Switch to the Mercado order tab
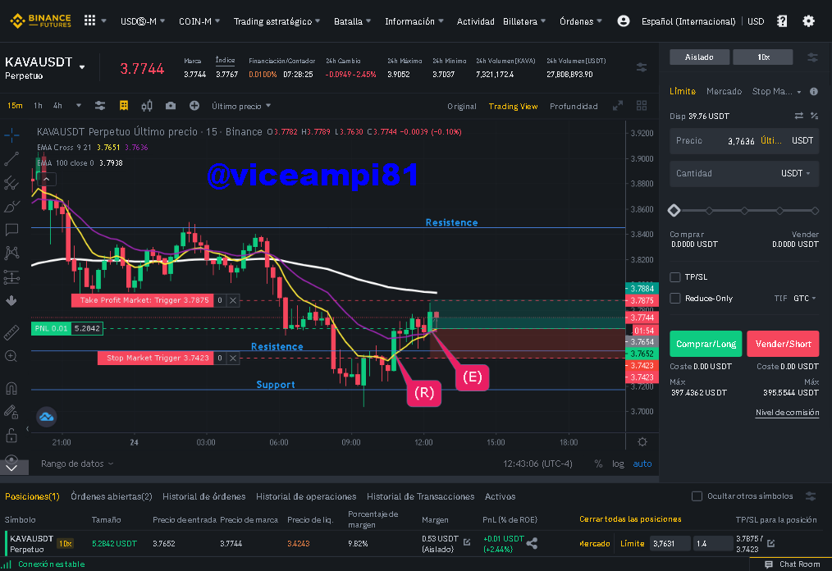This screenshot has height=571, width=832. pyautogui.click(x=724, y=91)
